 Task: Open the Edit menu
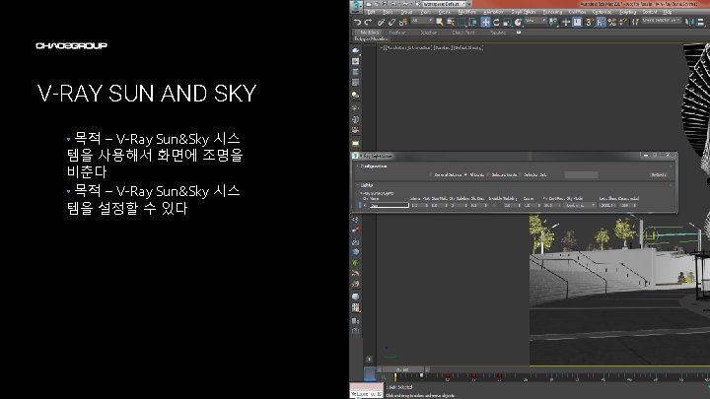click(372, 12)
